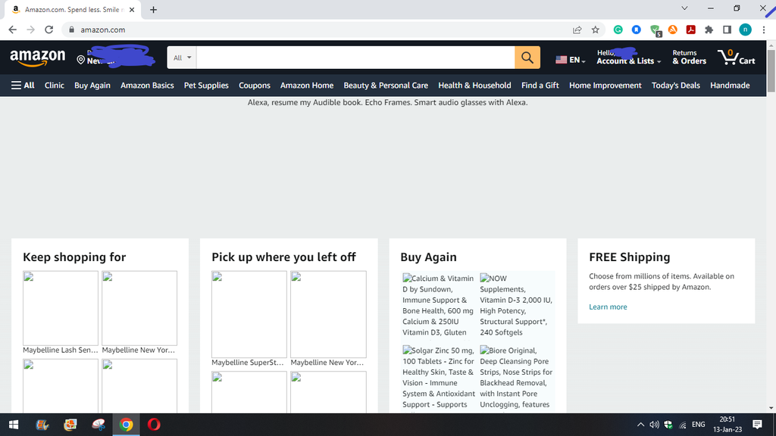
Task: Open the tab search dropdown arrow
Action: (684, 8)
